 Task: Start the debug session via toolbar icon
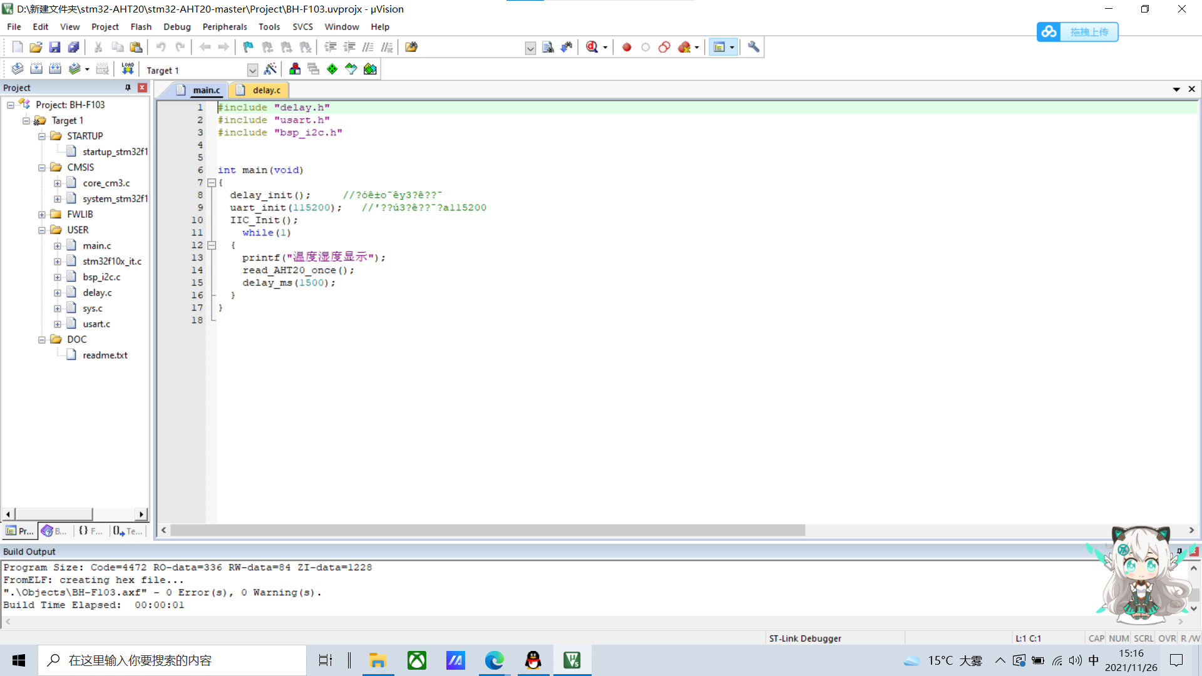point(592,47)
